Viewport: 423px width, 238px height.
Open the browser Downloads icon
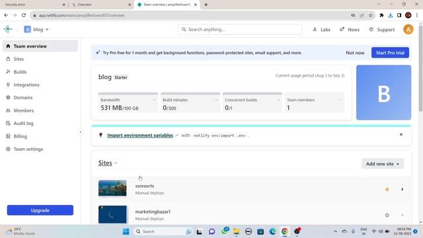[x=391, y=15]
